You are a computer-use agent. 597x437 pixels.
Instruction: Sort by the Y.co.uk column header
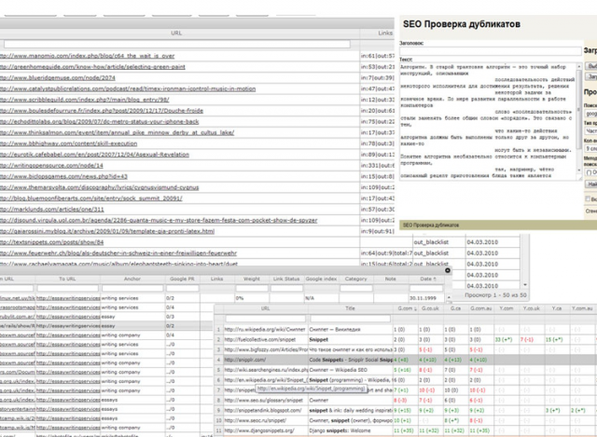pos(532,308)
